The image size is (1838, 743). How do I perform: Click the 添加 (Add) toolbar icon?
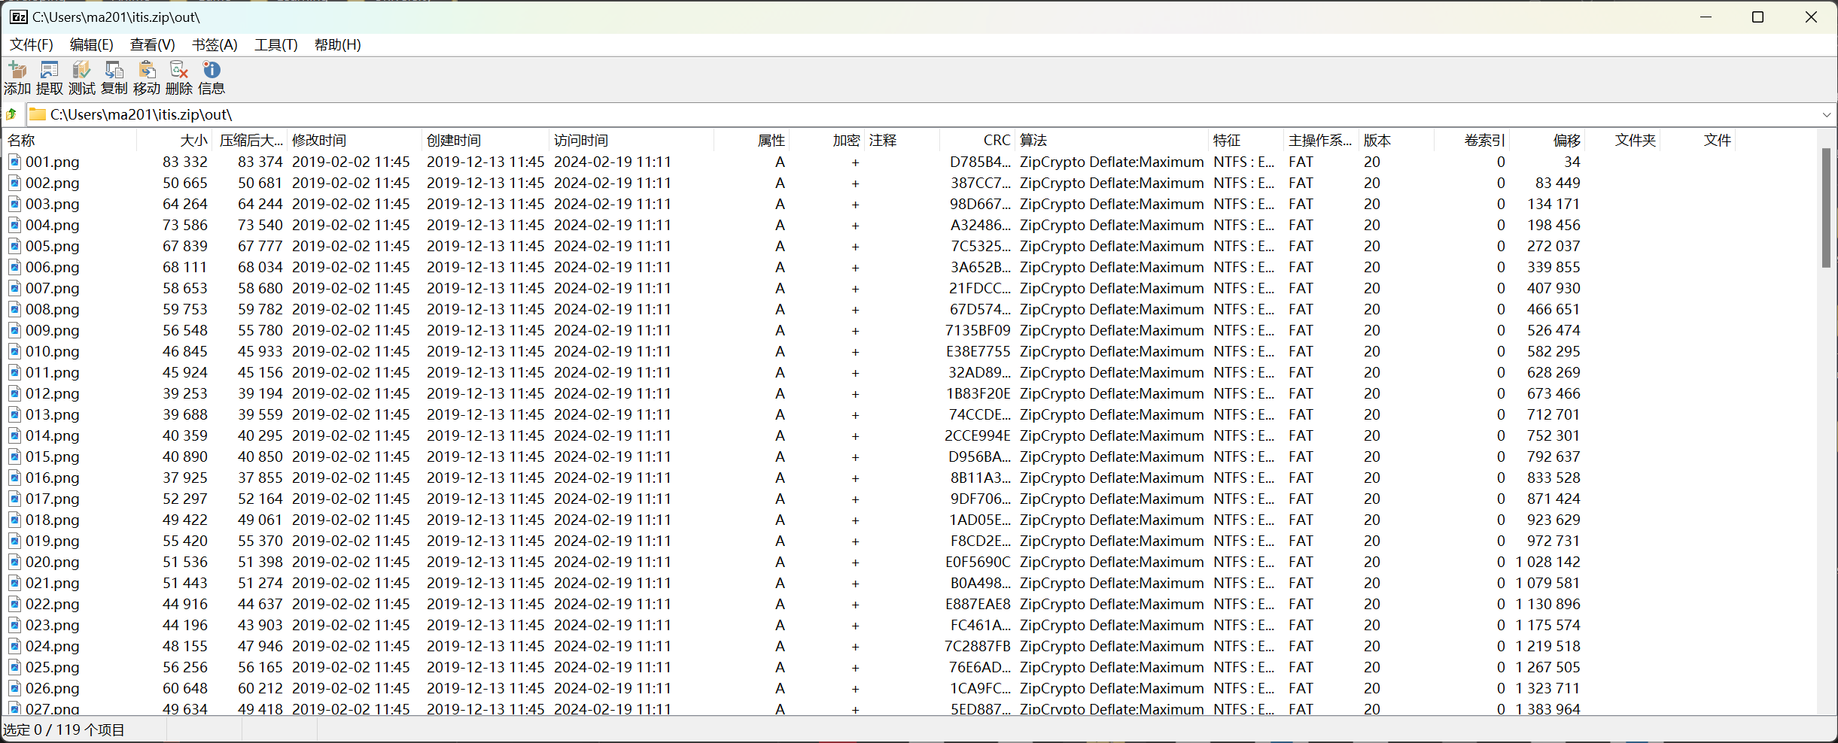click(17, 77)
